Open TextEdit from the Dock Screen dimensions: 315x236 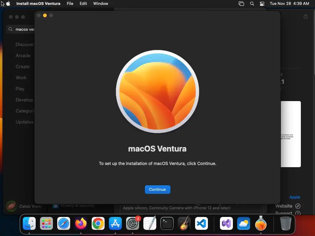pos(150,223)
